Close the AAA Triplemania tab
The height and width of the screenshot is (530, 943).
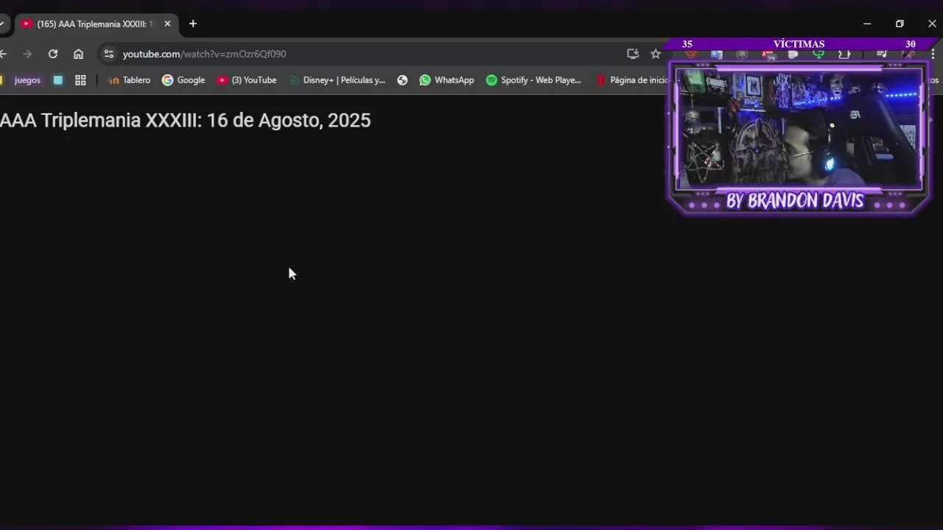(x=167, y=24)
